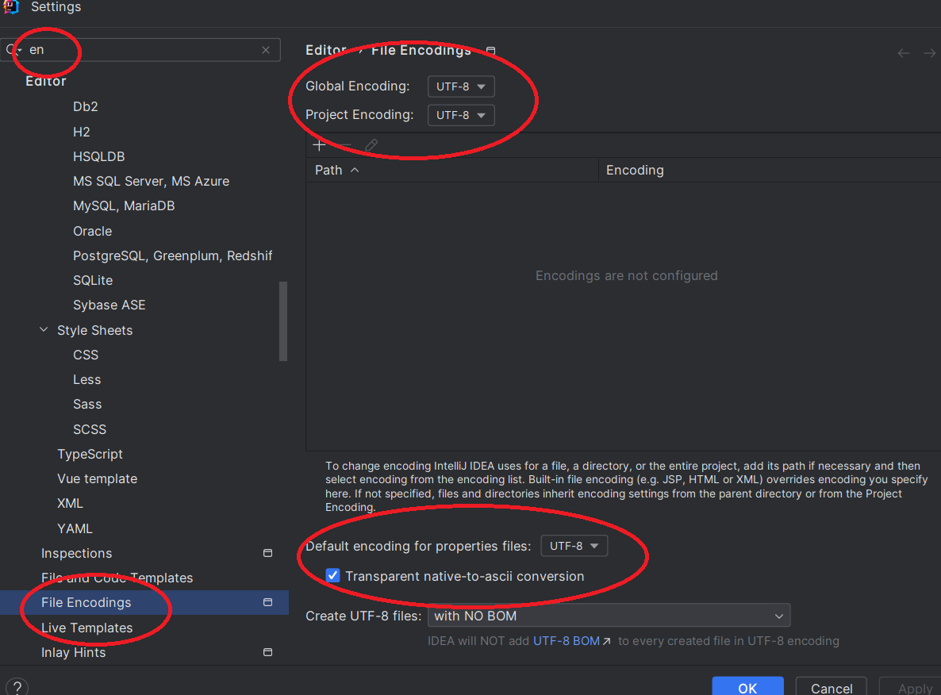
Task: Open the Create UTF-8 files dropdown
Action: [609, 616]
